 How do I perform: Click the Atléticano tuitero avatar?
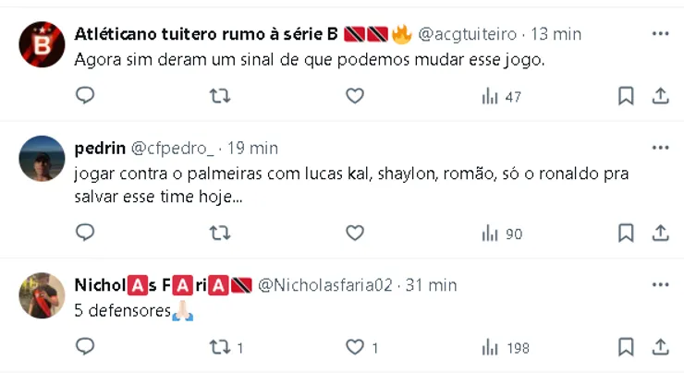tap(42, 44)
